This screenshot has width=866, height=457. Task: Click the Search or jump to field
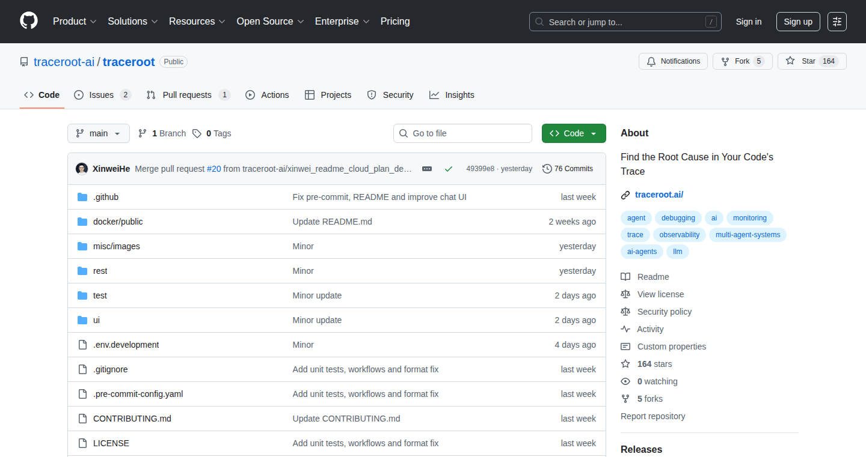pyautogui.click(x=625, y=22)
